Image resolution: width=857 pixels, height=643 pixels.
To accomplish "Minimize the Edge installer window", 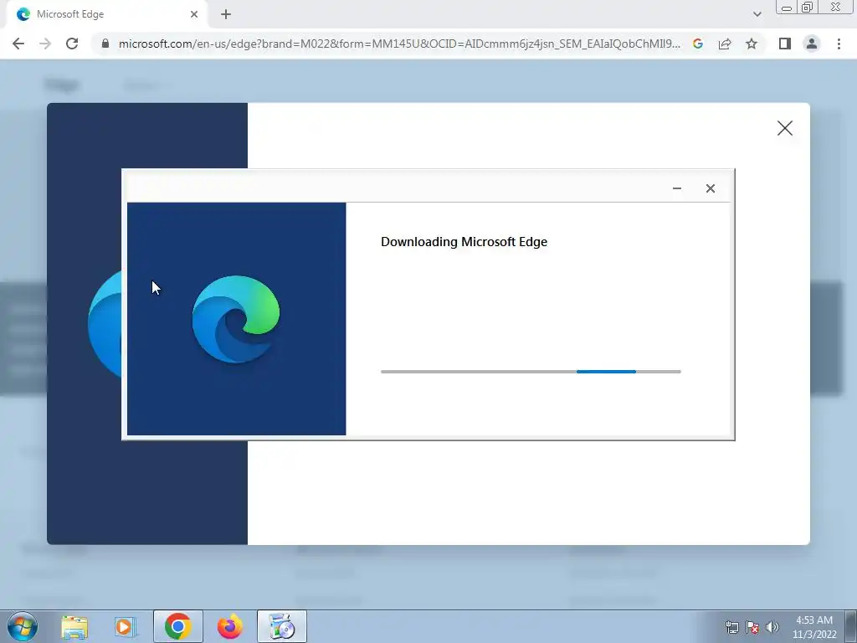I will (676, 188).
